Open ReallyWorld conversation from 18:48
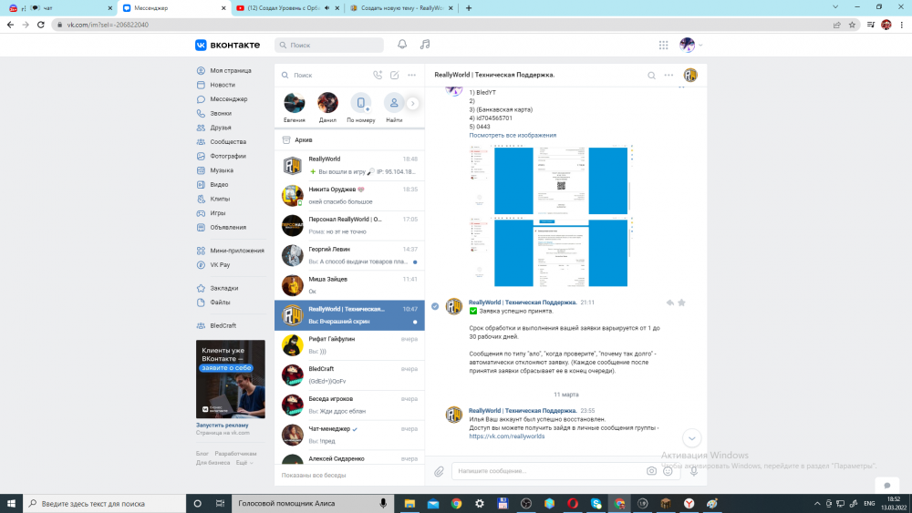 [349, 166]
